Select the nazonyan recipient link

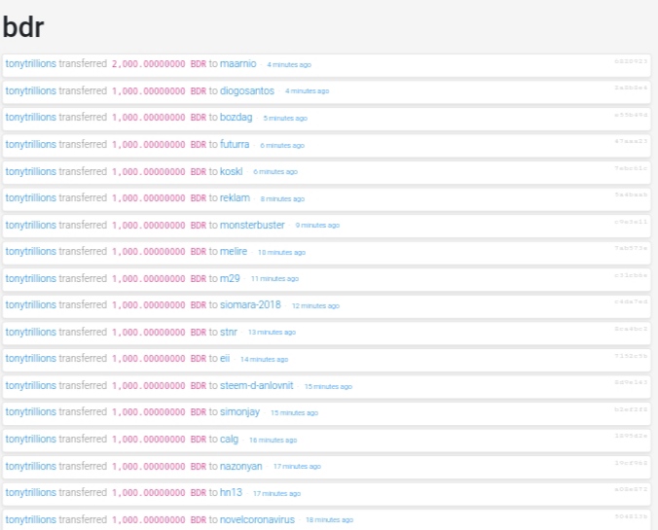(241, 466)
